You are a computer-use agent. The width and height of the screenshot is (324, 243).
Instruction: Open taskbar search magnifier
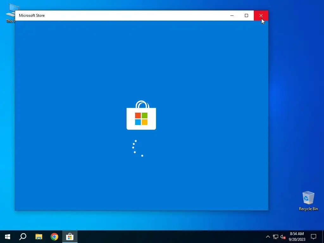click(23, 237)
